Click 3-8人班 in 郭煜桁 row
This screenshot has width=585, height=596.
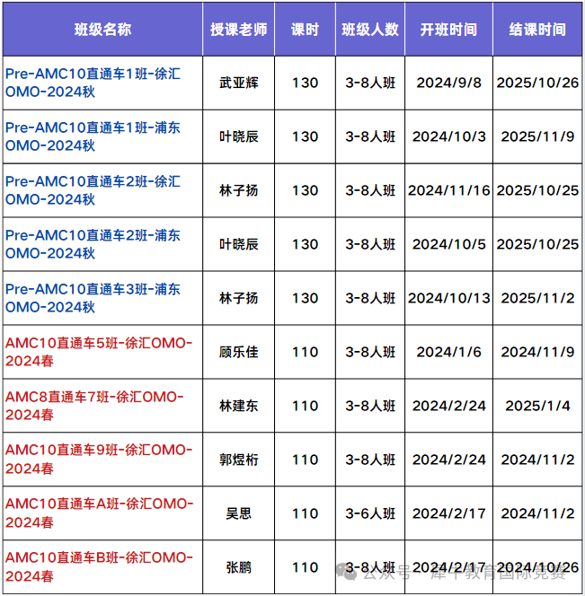(x=370, y=460)
